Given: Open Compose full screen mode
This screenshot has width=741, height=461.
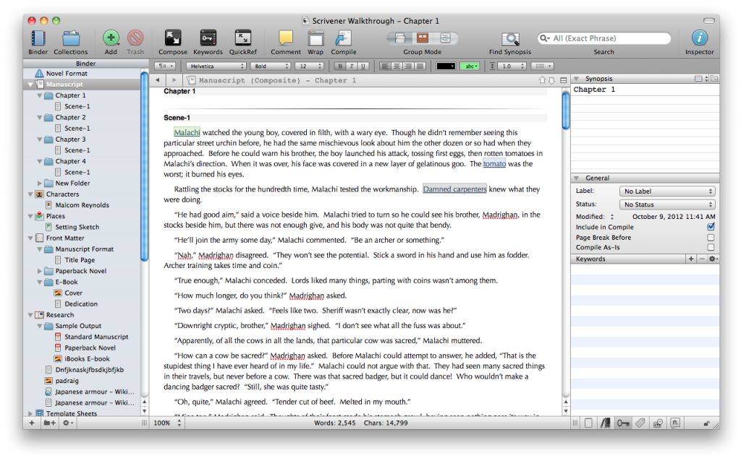Looking at the screenshot, I should pos(172,38).
